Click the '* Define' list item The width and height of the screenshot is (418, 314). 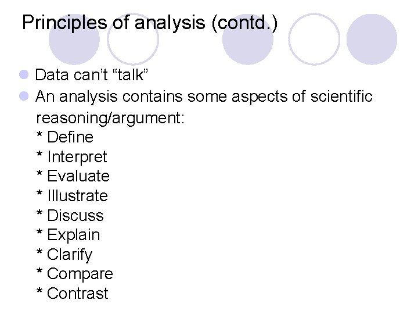tap(64, 137)
